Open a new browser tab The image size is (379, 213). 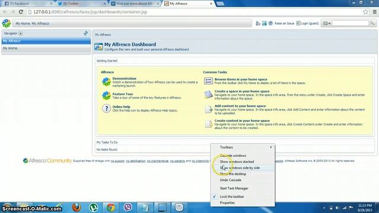(x=220, y=4)
